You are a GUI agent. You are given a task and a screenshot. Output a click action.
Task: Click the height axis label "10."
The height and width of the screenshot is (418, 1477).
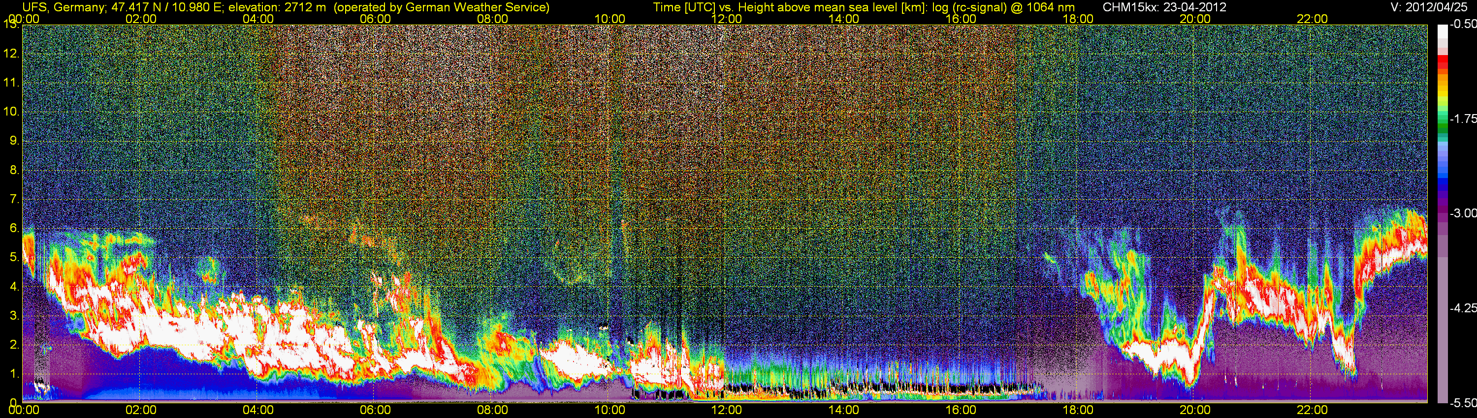pos(11,112)
